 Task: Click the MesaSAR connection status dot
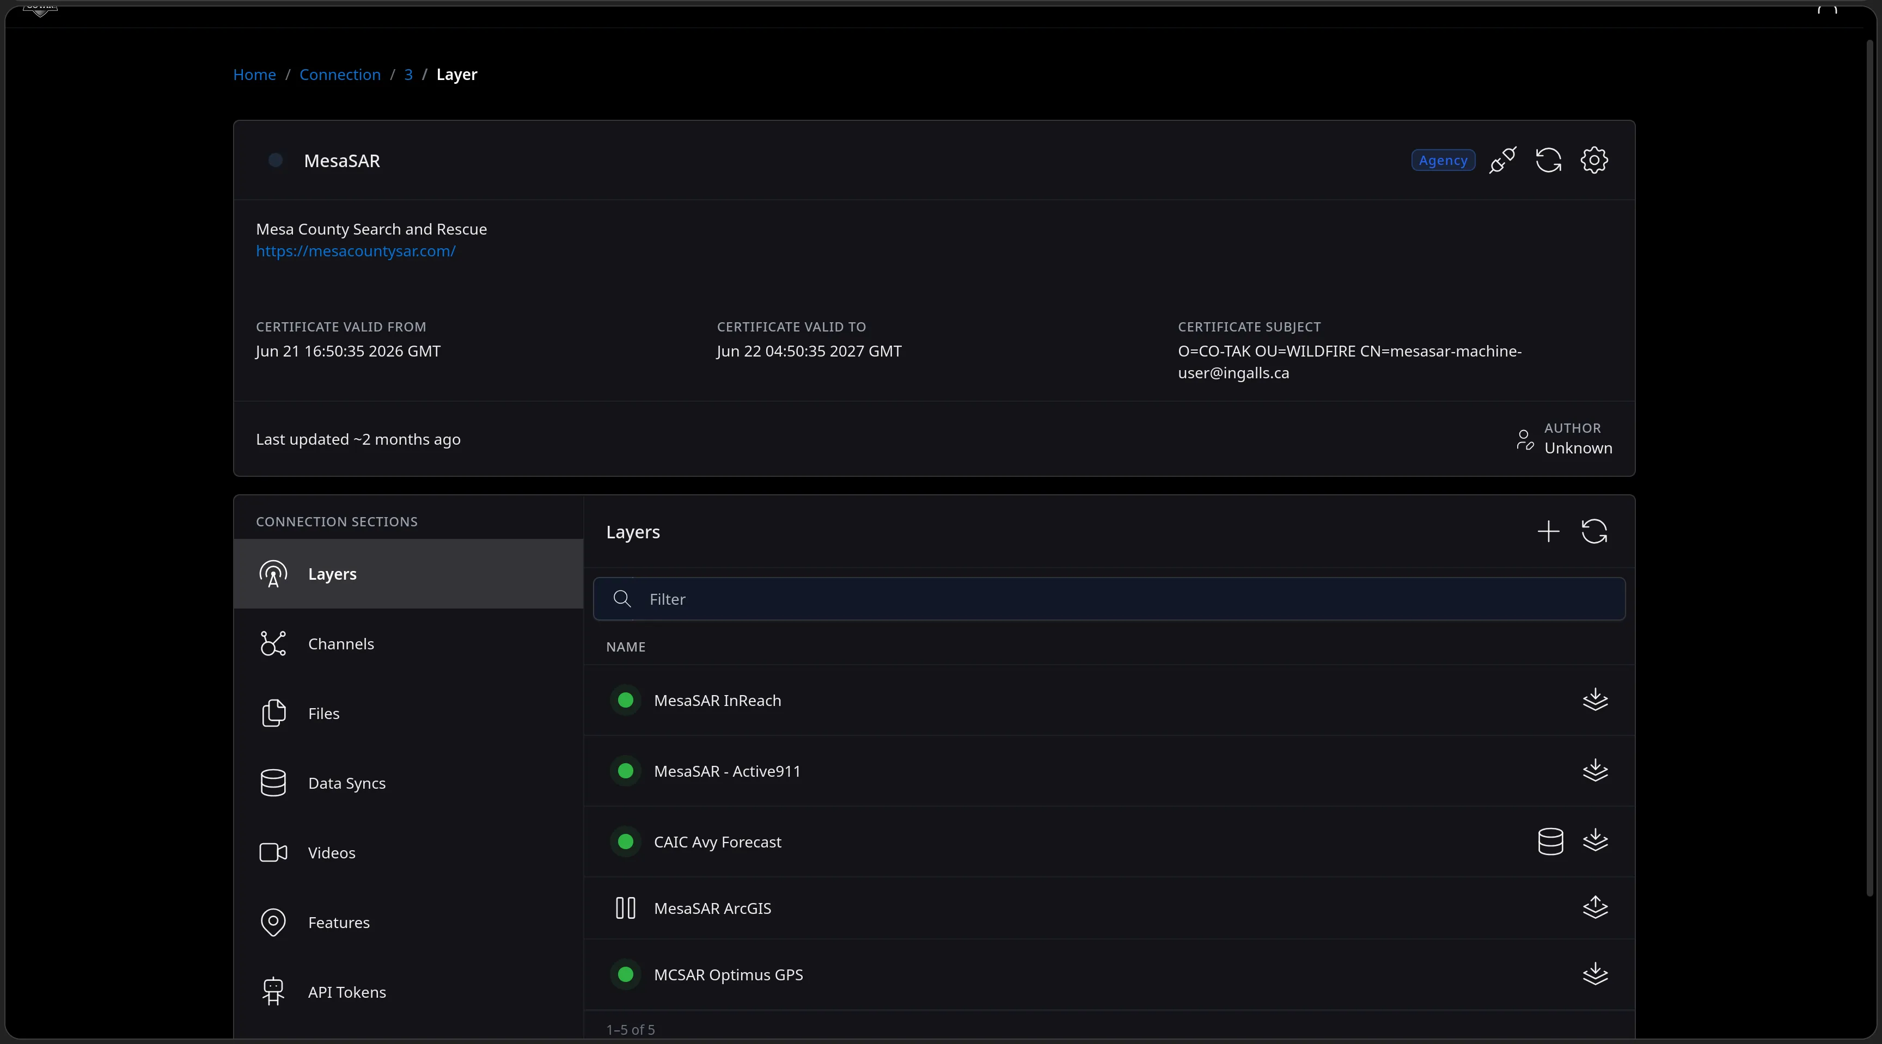tap(276, 160)
